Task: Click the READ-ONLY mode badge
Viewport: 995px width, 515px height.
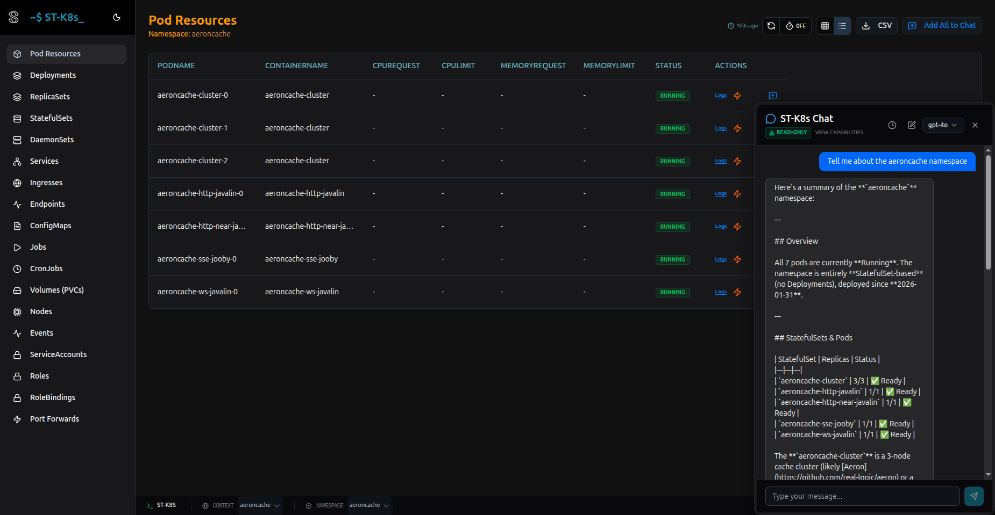Action: point(788,132)
